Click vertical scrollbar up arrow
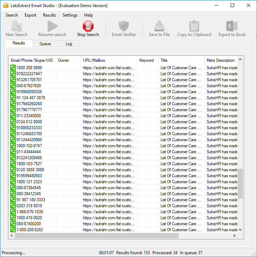257x257 pixels. pos(240,60)
